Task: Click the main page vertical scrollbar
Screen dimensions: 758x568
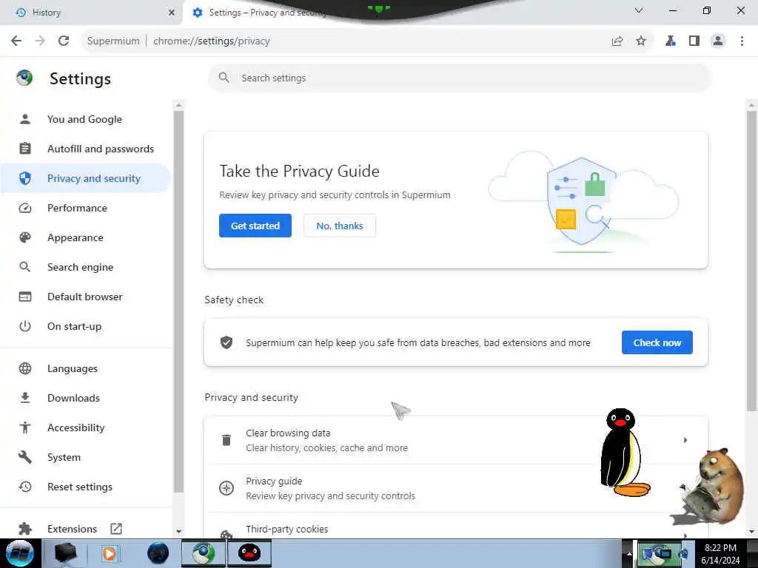Action: point(751,261)
